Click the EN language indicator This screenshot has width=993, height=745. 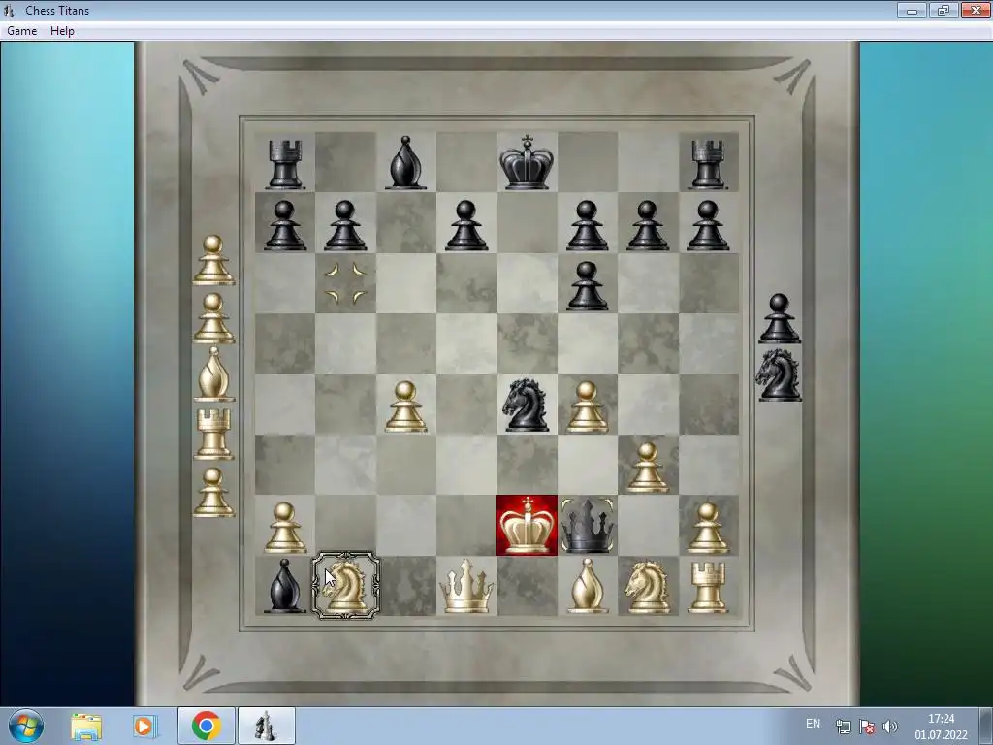point(814,724)
